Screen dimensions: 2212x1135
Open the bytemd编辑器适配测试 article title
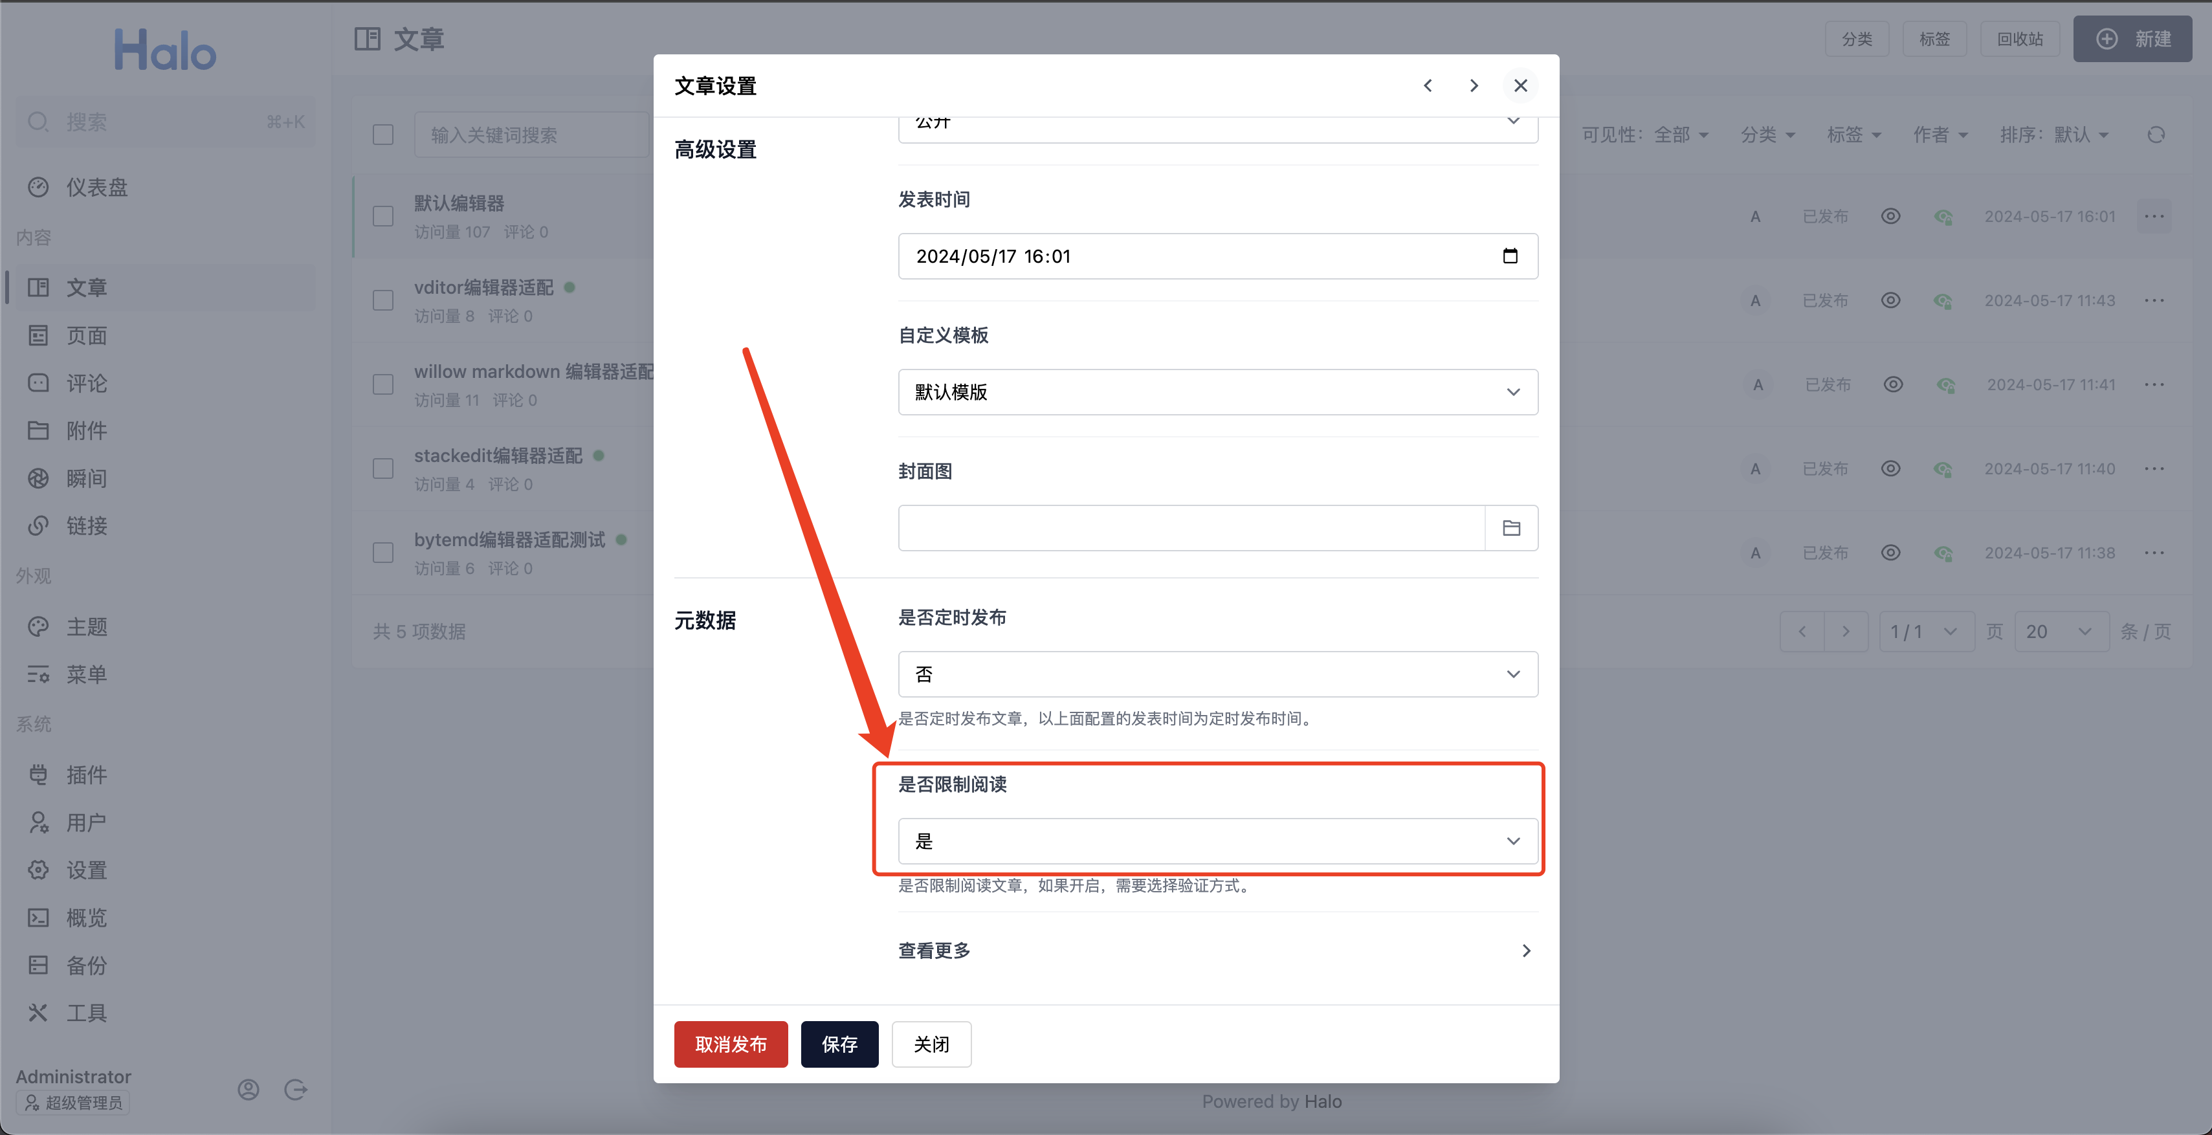tap(509, 540)
